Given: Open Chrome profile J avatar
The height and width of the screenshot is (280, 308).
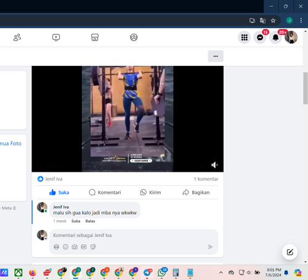Looking at the screenshot, I should click(290, 20).
